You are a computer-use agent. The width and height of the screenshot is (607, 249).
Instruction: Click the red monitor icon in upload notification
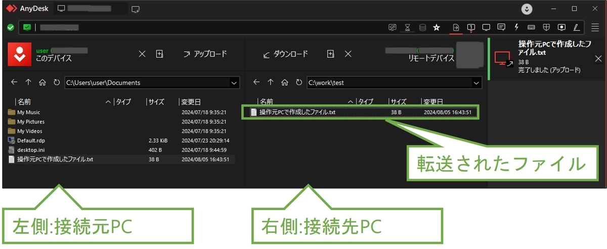click(x=503, y=59)
